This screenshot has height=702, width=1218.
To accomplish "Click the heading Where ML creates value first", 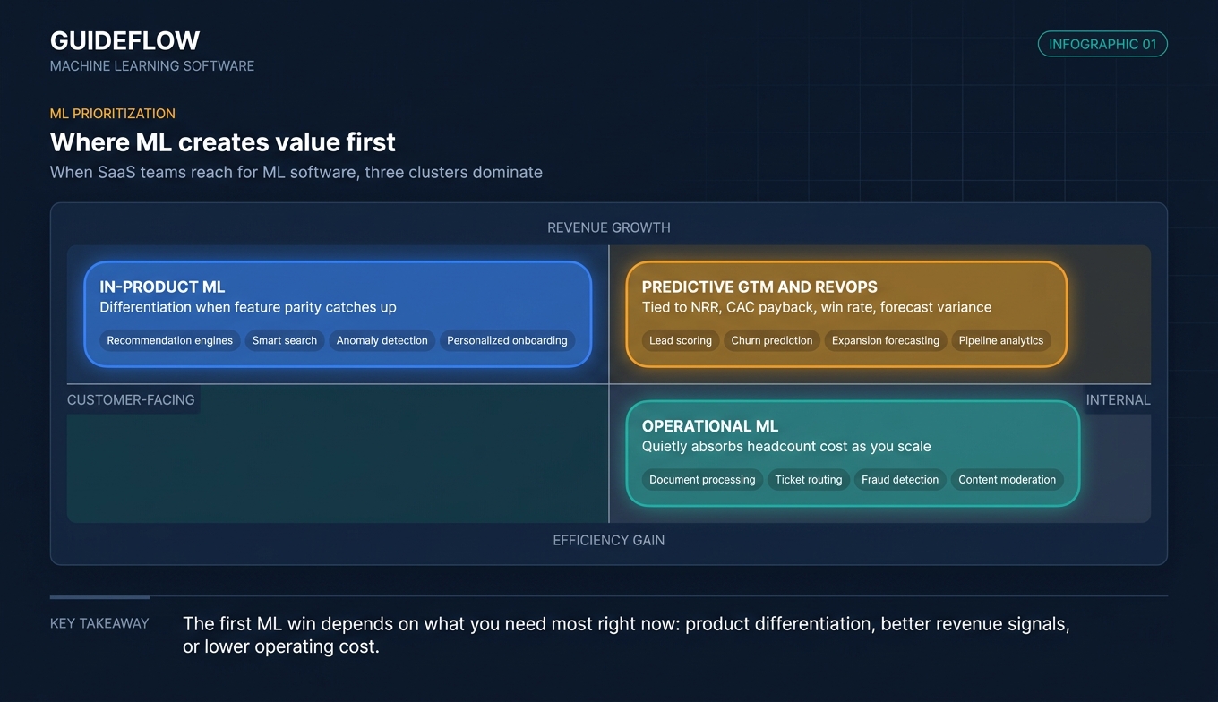I will click(223, 142).
